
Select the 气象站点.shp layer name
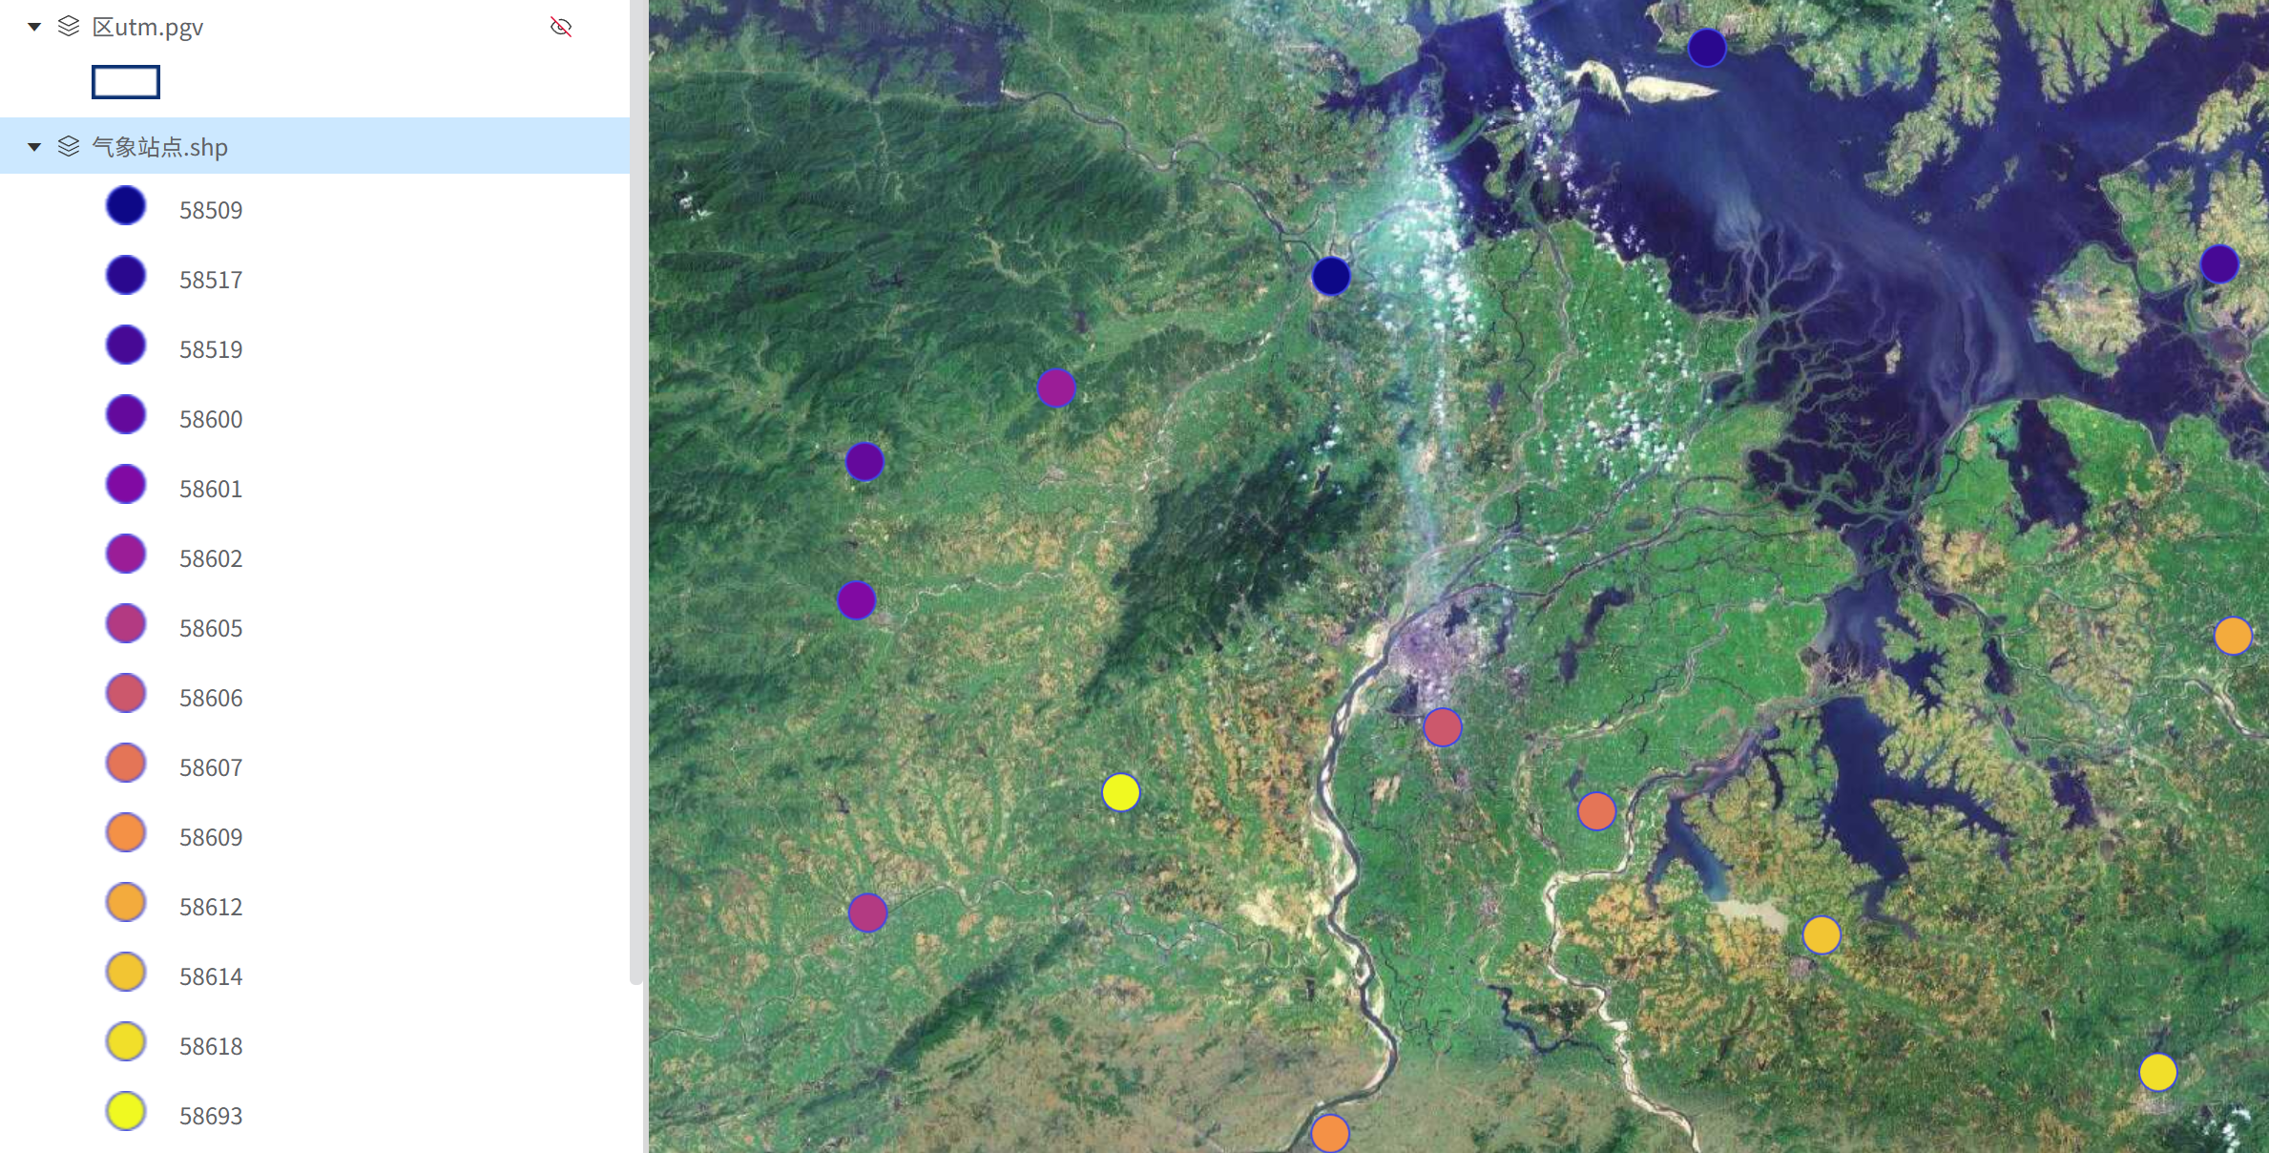159,147
